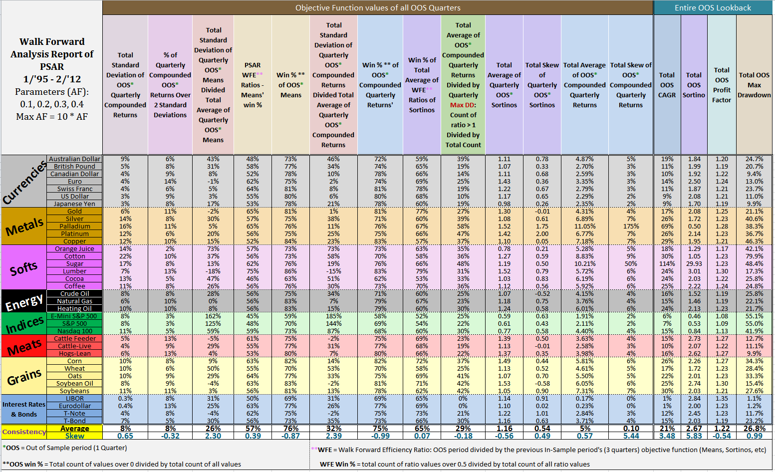Click the 'Total OOS Profit Factor' column header

click(722, 85)
